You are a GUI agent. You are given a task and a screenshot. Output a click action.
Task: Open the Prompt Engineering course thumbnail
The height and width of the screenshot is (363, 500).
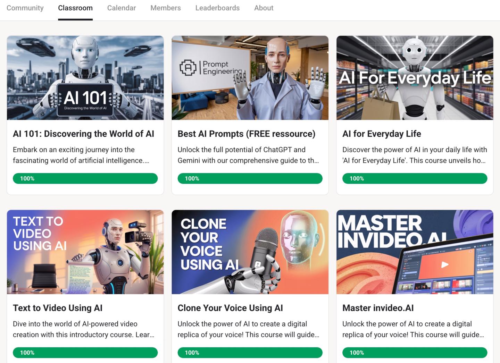(x=250, y=78)
